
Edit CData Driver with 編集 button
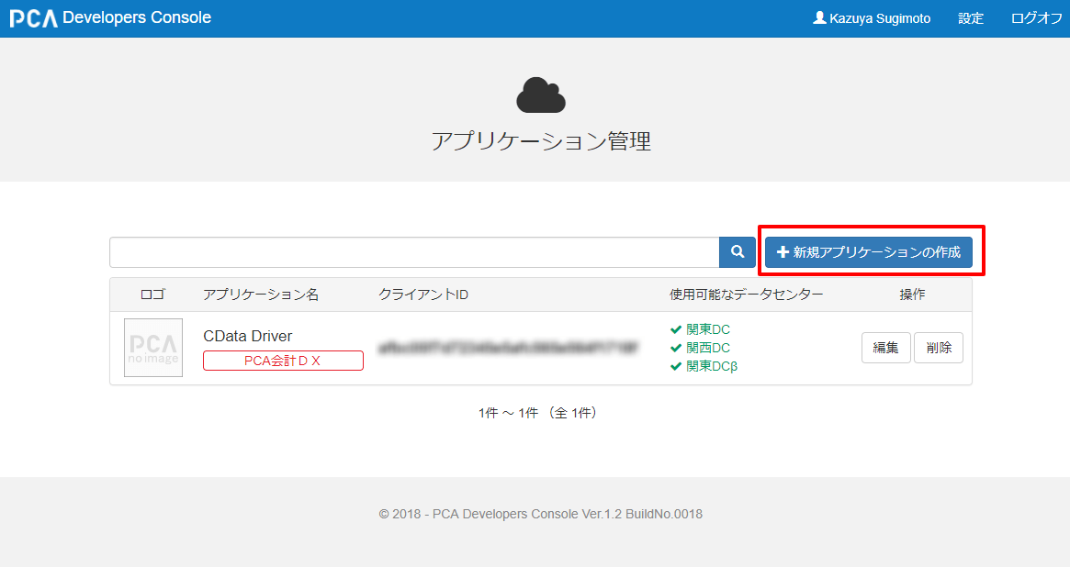pos(885,348)
